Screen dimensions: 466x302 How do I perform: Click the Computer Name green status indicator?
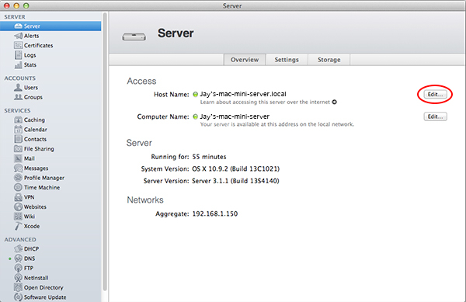pyautogui.click(x=195, y=116)
